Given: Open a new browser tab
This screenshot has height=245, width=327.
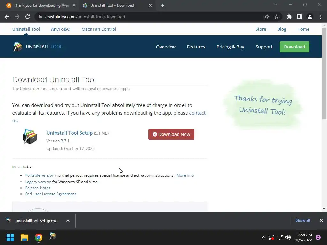Looking at the screenshot, I should coord(163,5).
